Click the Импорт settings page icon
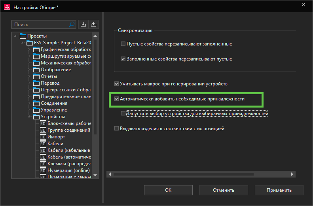 [x=43, y=137]
